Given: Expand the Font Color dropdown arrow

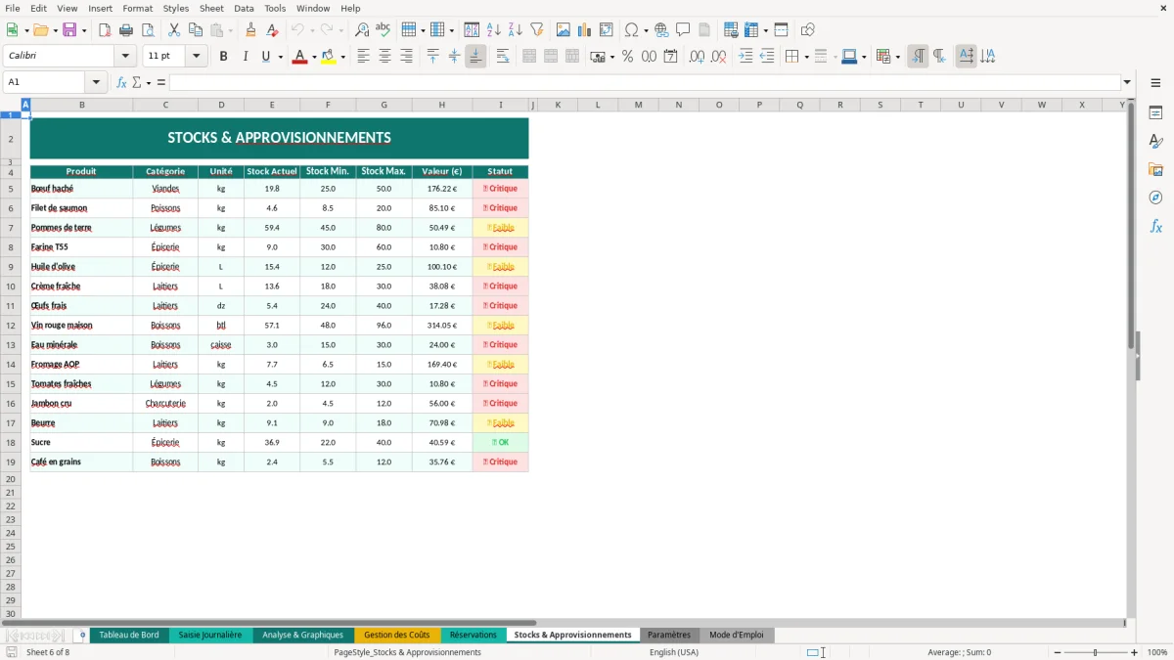Looking at the screenshot, I should tap(314, 57).
